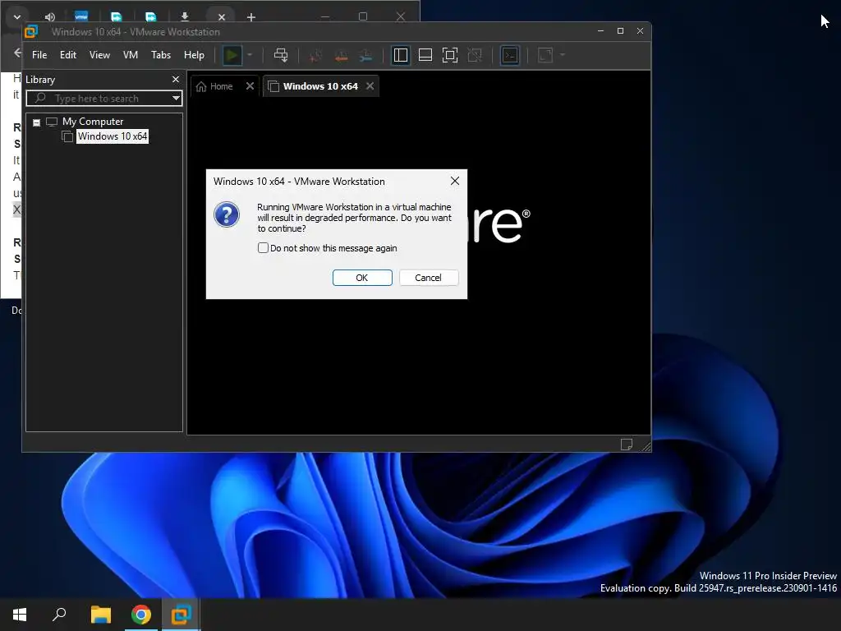Close the Windows 10 x64 tab
The width and height of the screenshot is (841, 631).
(370, 85)
